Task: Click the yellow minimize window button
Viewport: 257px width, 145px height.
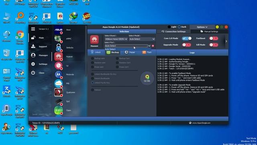Action: pos(217,27)
